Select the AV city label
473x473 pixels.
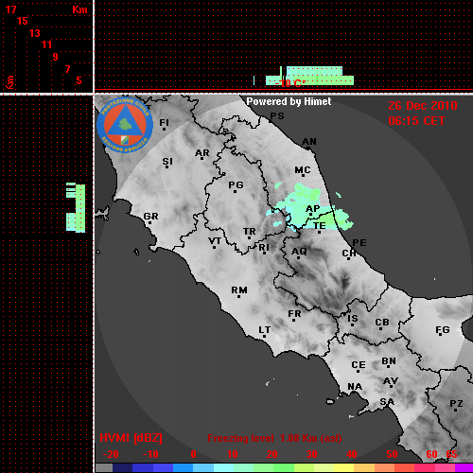391,381
